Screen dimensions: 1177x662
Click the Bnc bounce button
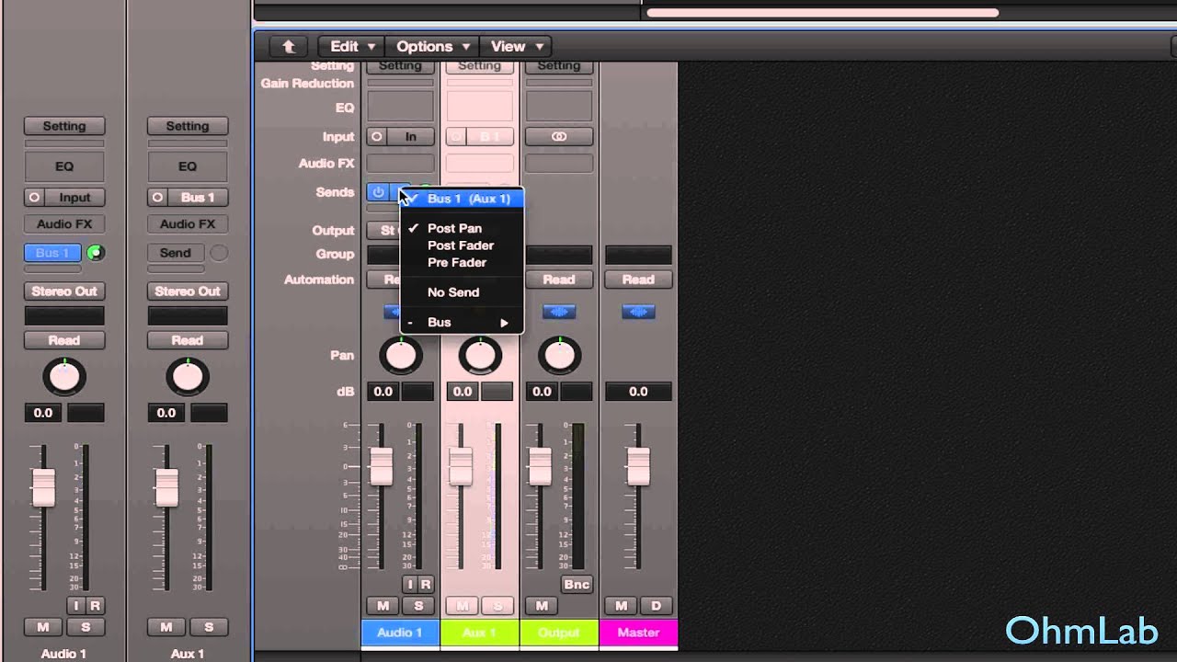(x=577, y=585)
